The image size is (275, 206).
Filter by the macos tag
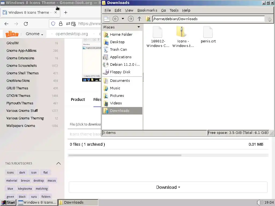click(x=52, y=181)
